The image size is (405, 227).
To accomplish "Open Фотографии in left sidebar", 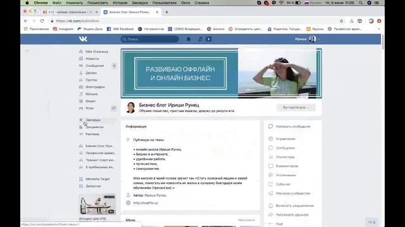I will 95,87.
